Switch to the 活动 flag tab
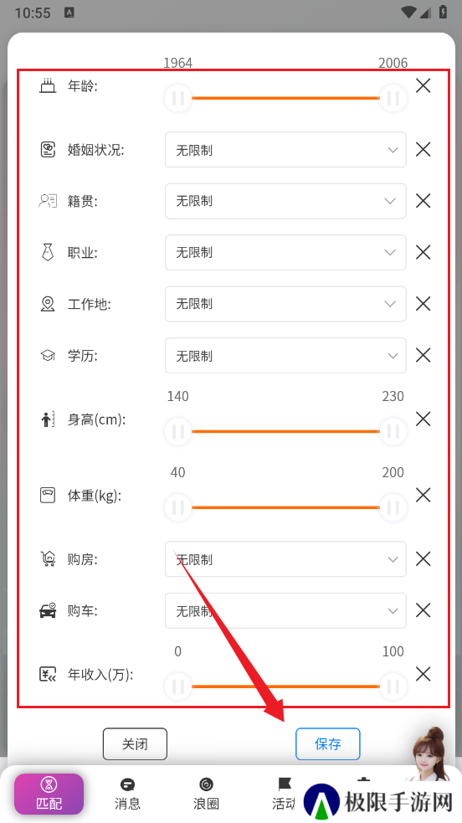 tap(284, 794)
